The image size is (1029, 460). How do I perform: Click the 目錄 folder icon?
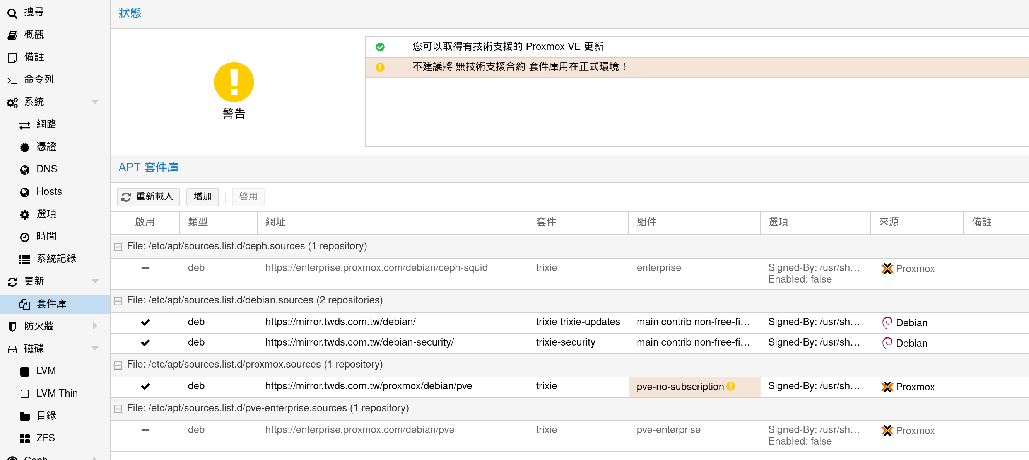[x=25, y=416]
